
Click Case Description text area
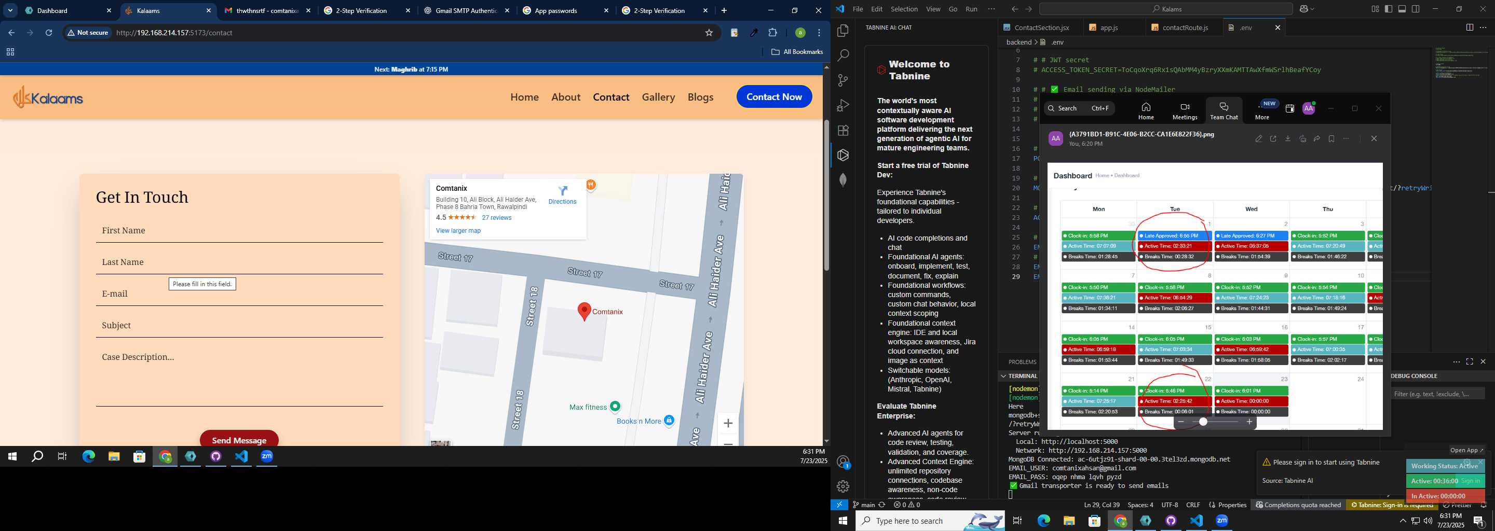click(x=239, y=375)
